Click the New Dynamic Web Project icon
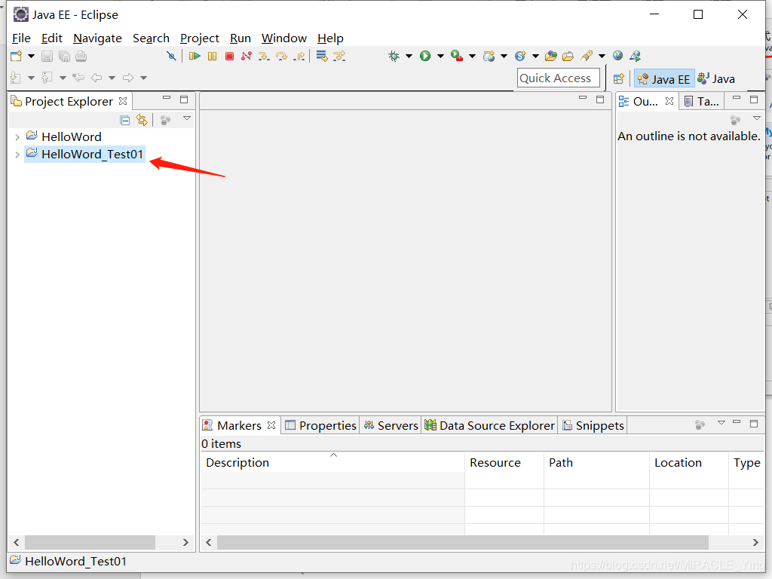Image resolution: width=772 pixels, height=579 pixels. tap(489, 56)
